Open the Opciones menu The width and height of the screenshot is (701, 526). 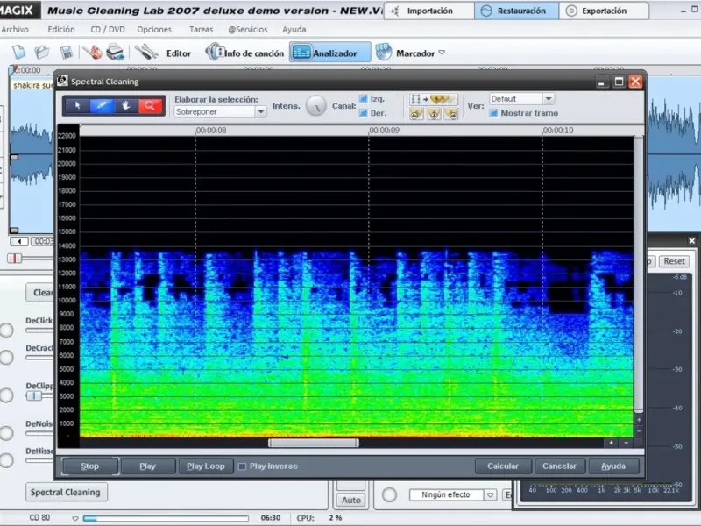[154, 29]
